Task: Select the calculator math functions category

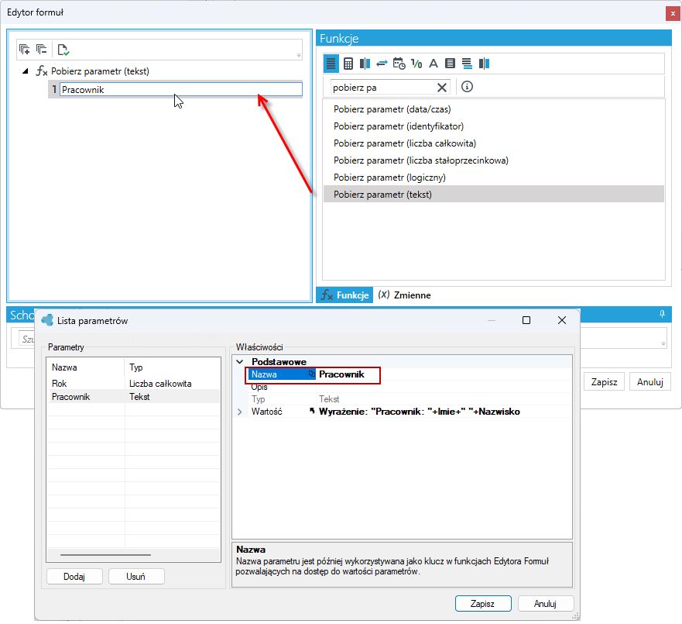Action: point(348,64)
